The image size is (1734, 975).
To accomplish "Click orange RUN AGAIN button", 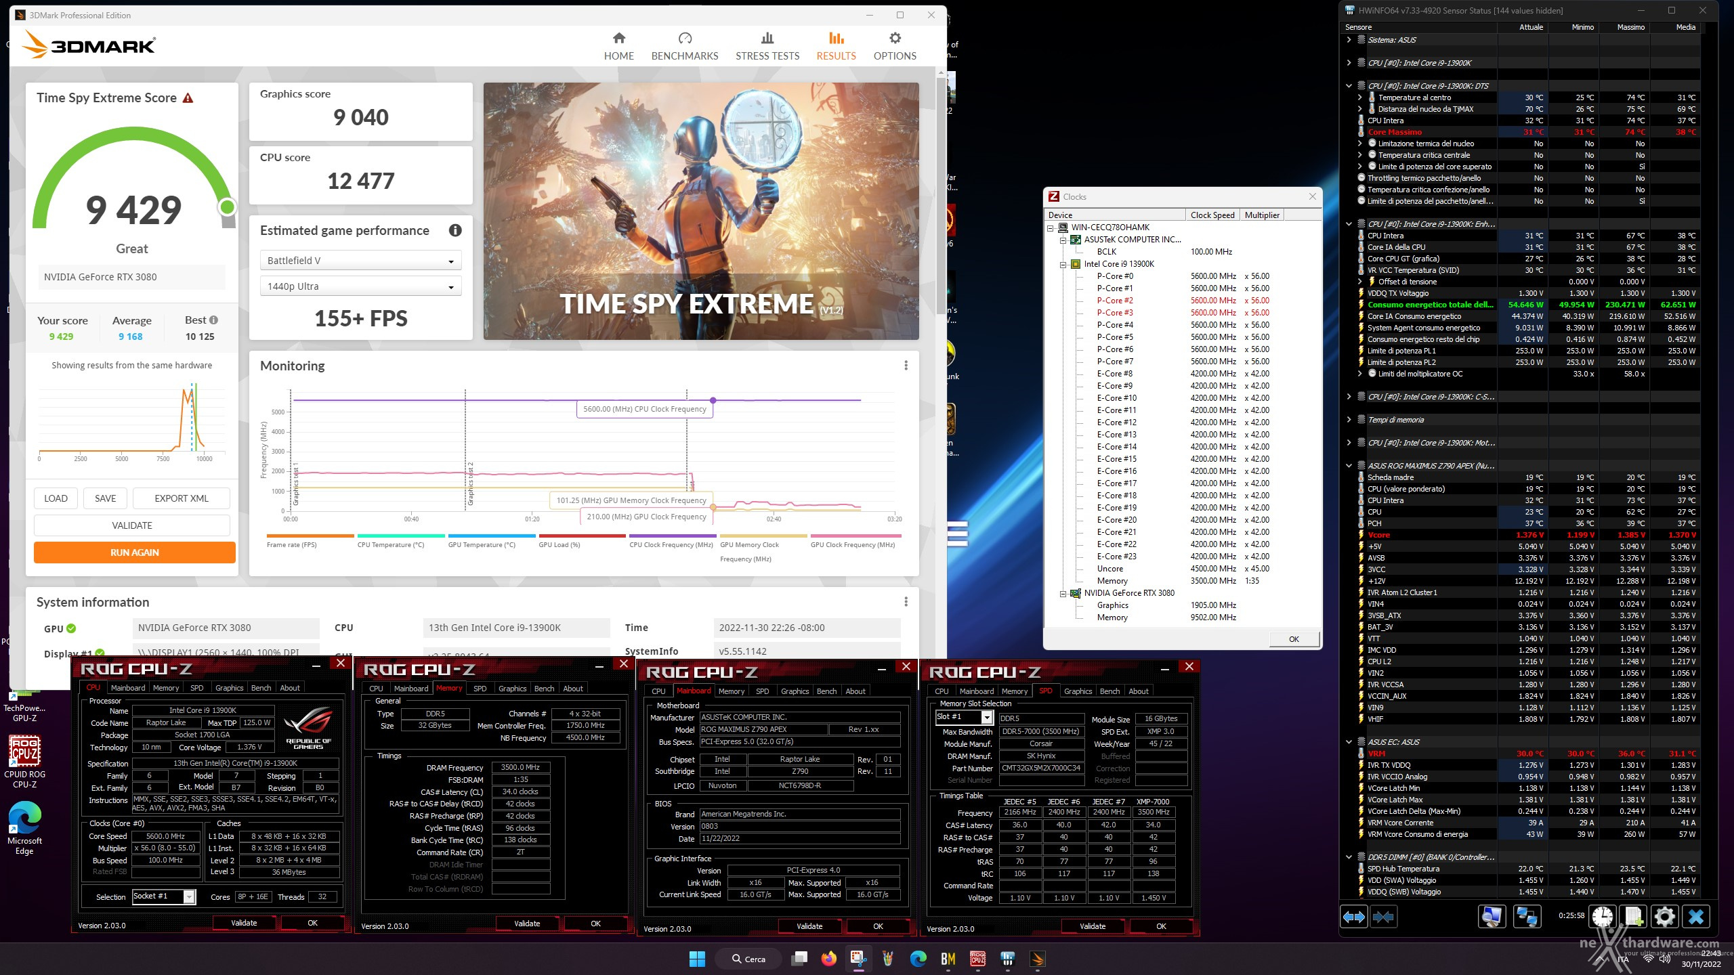I will [135, 552].
